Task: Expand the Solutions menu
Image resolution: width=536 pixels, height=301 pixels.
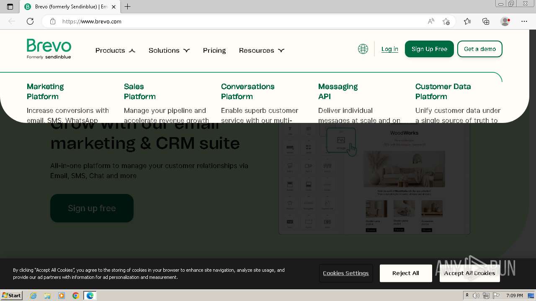Action: pyautogui.click(x=169, y=50)
